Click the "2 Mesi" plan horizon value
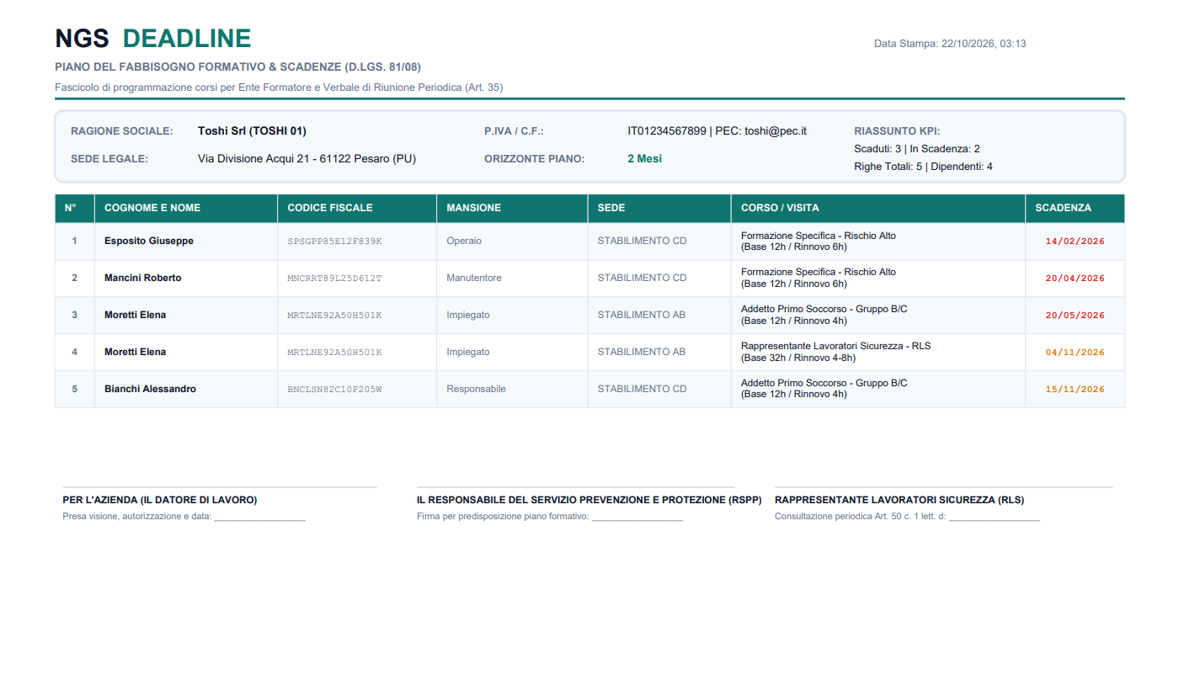This screenshot has height=680, width=1179. pyautogui.click(x=644, y=158)
